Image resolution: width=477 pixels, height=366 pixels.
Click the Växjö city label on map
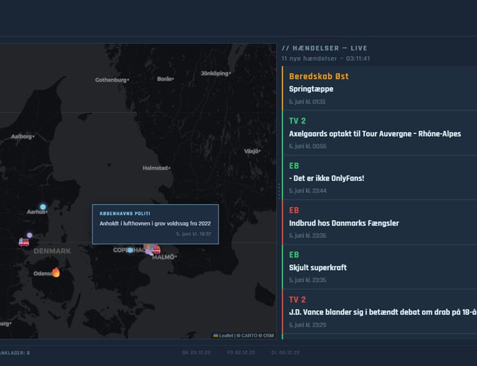pyautogui.click(x=251, y=151)
